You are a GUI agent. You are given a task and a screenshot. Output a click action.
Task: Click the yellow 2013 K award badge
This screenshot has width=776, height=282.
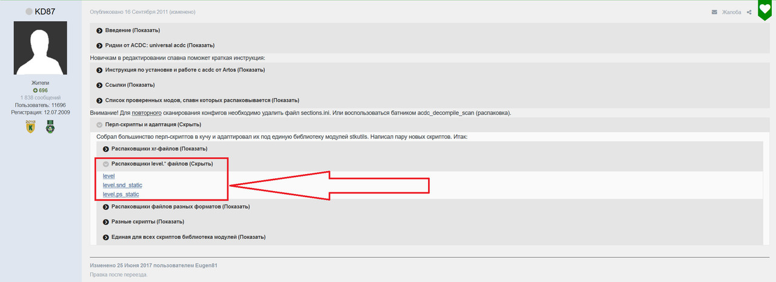[x=29, y=127]
